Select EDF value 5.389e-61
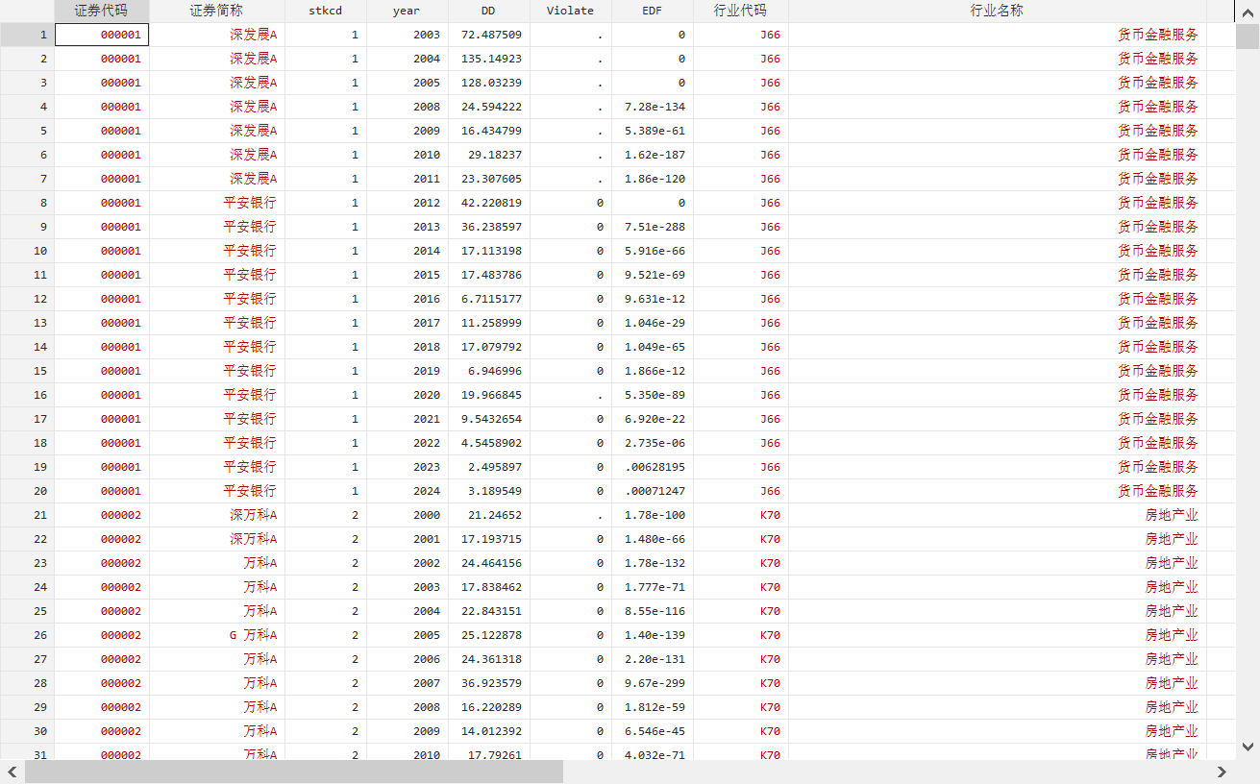The height and width of the screenshot is (784, 1260). pos(655,131)
